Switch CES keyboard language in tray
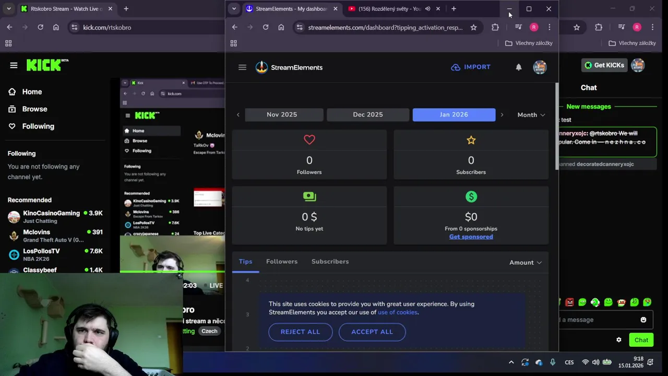 point(569,362)
